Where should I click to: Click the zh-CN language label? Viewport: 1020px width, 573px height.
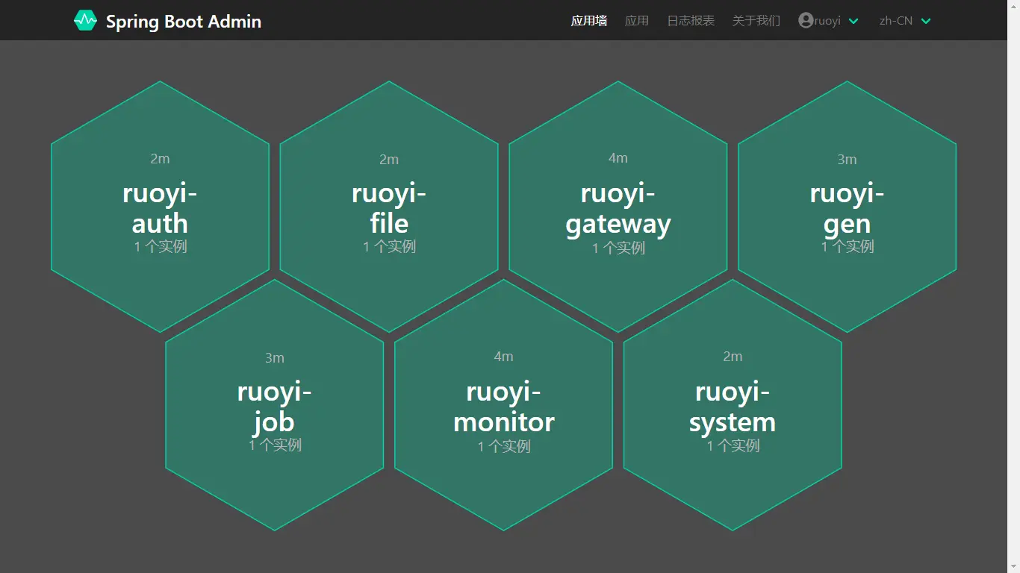point(896,21)
